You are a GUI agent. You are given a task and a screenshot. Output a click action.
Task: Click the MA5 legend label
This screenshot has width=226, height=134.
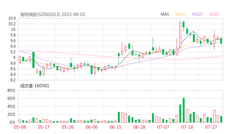[x=165, y=14]
